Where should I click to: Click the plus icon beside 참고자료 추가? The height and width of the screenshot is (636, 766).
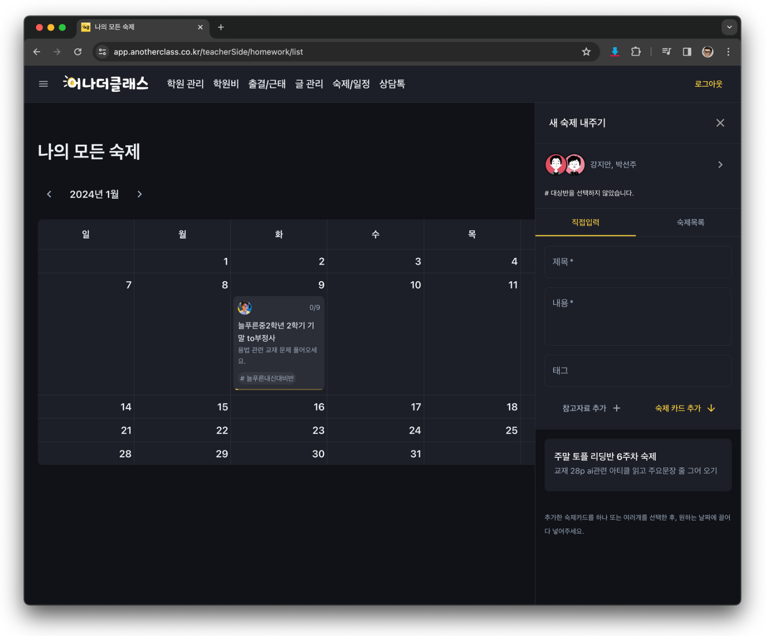617,408
